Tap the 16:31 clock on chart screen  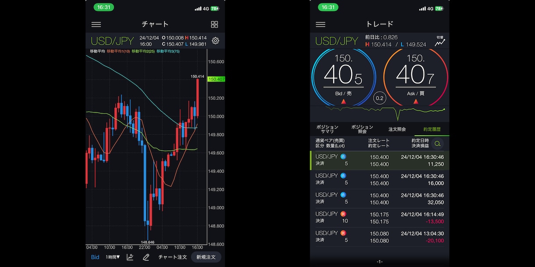point(104,7)
